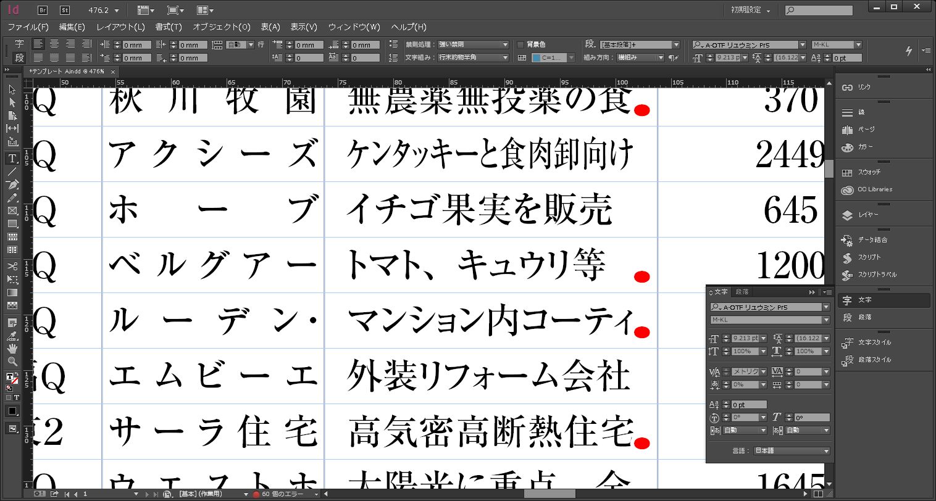
Task: Switch to 段落 tab in character panel
Action: [x=742, y=292]
